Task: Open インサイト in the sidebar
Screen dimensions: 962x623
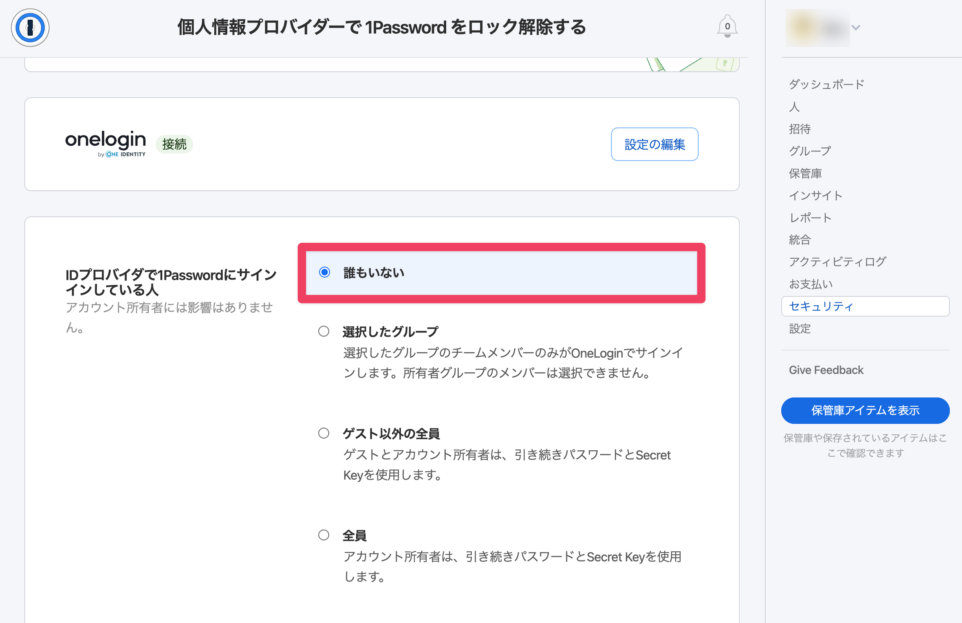Action: pyautogui.click(x=816, y=195)
